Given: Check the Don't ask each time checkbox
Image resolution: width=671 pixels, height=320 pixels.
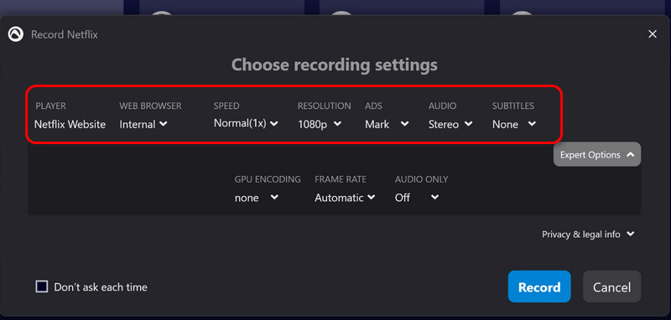Looking at the screenshot, I should tap(41, 286).
